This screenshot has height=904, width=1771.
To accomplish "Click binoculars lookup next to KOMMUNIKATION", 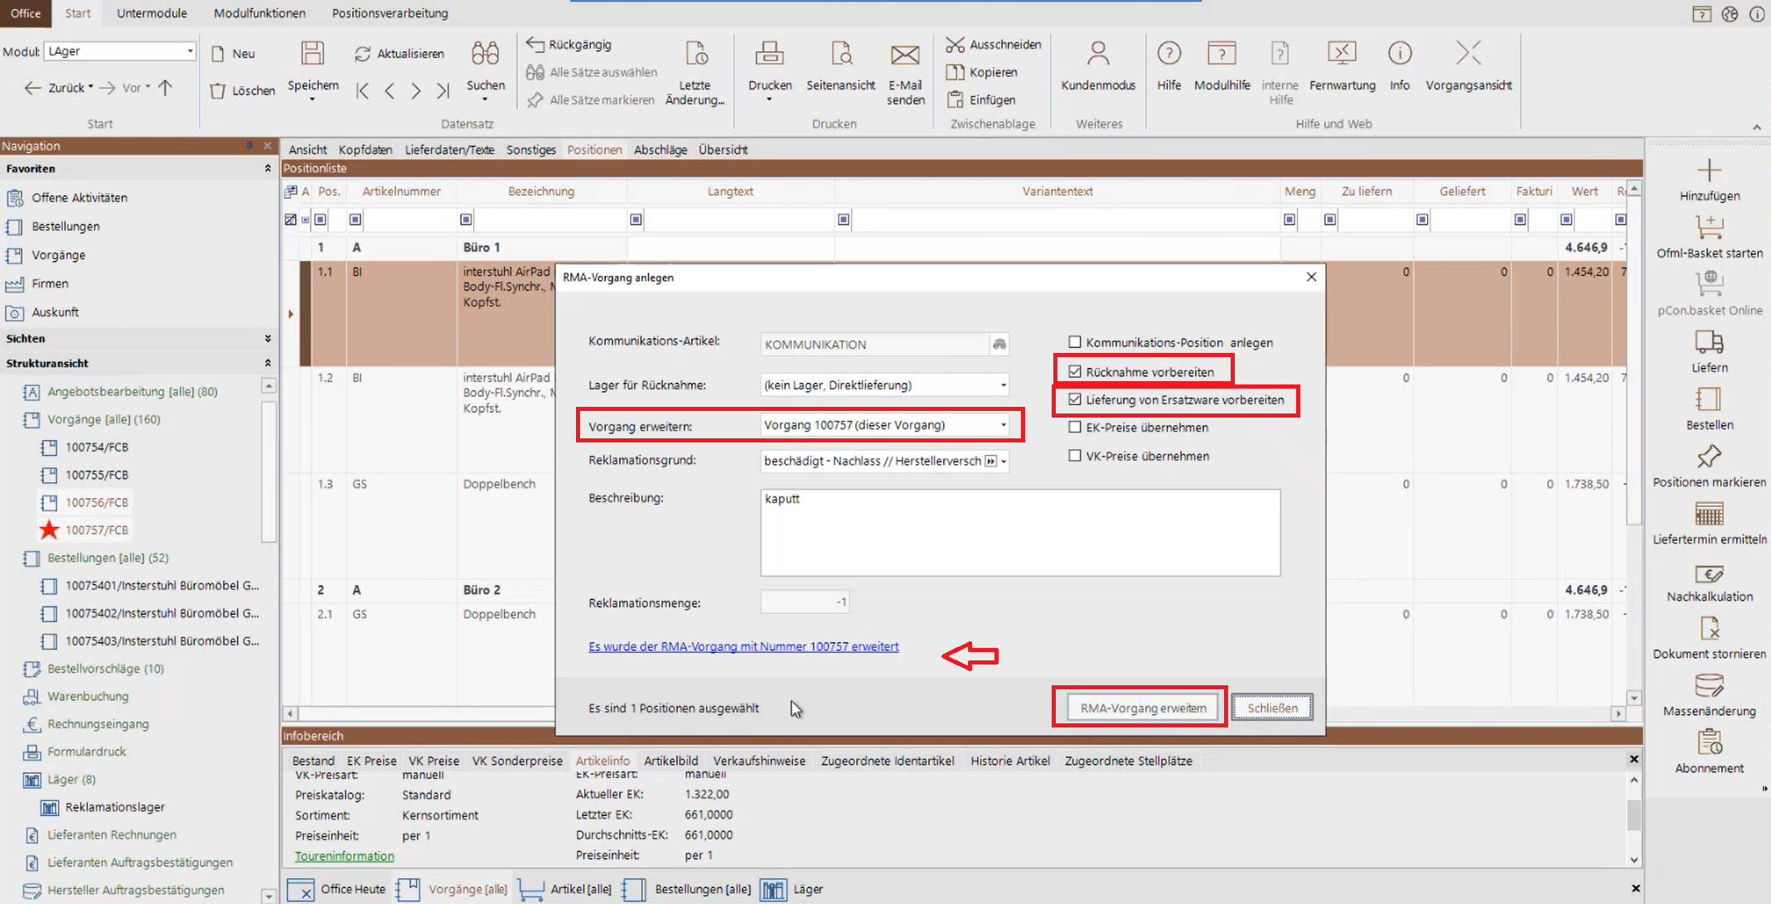I will (x=999, y=344).
